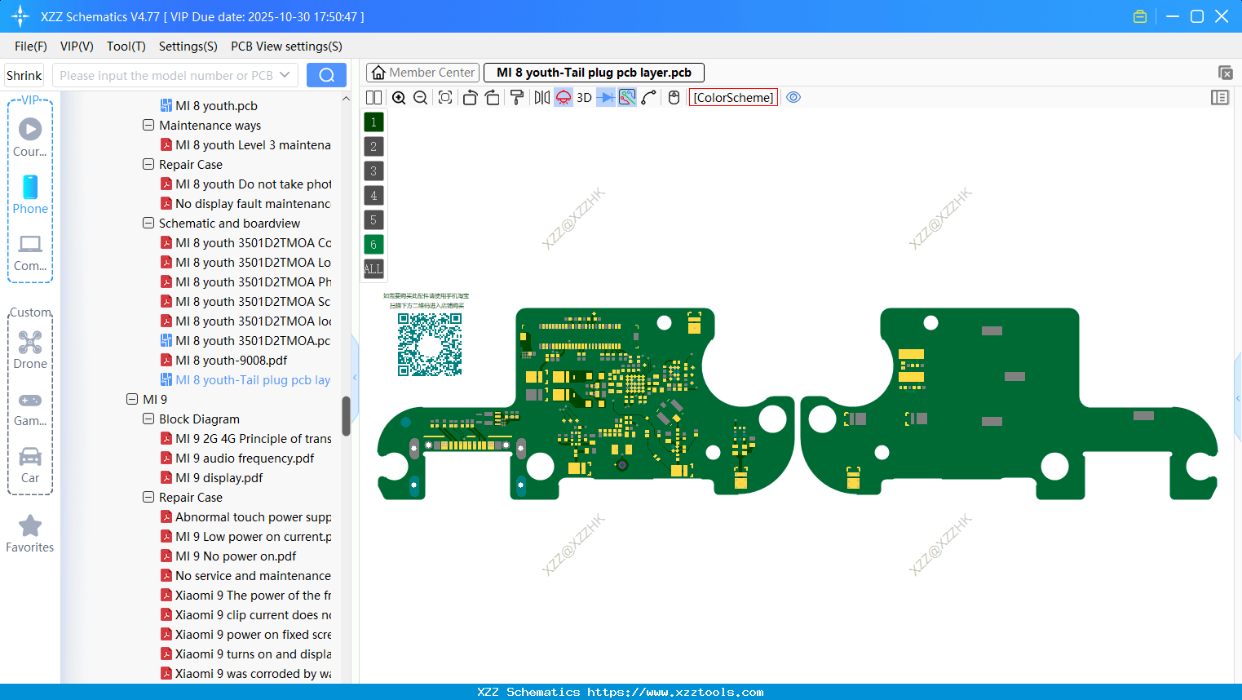Image resolution: width=1242 pixels, height=700 pixels.
Task: Select the Zoom In tool
Action: click(x=399, y=97)
